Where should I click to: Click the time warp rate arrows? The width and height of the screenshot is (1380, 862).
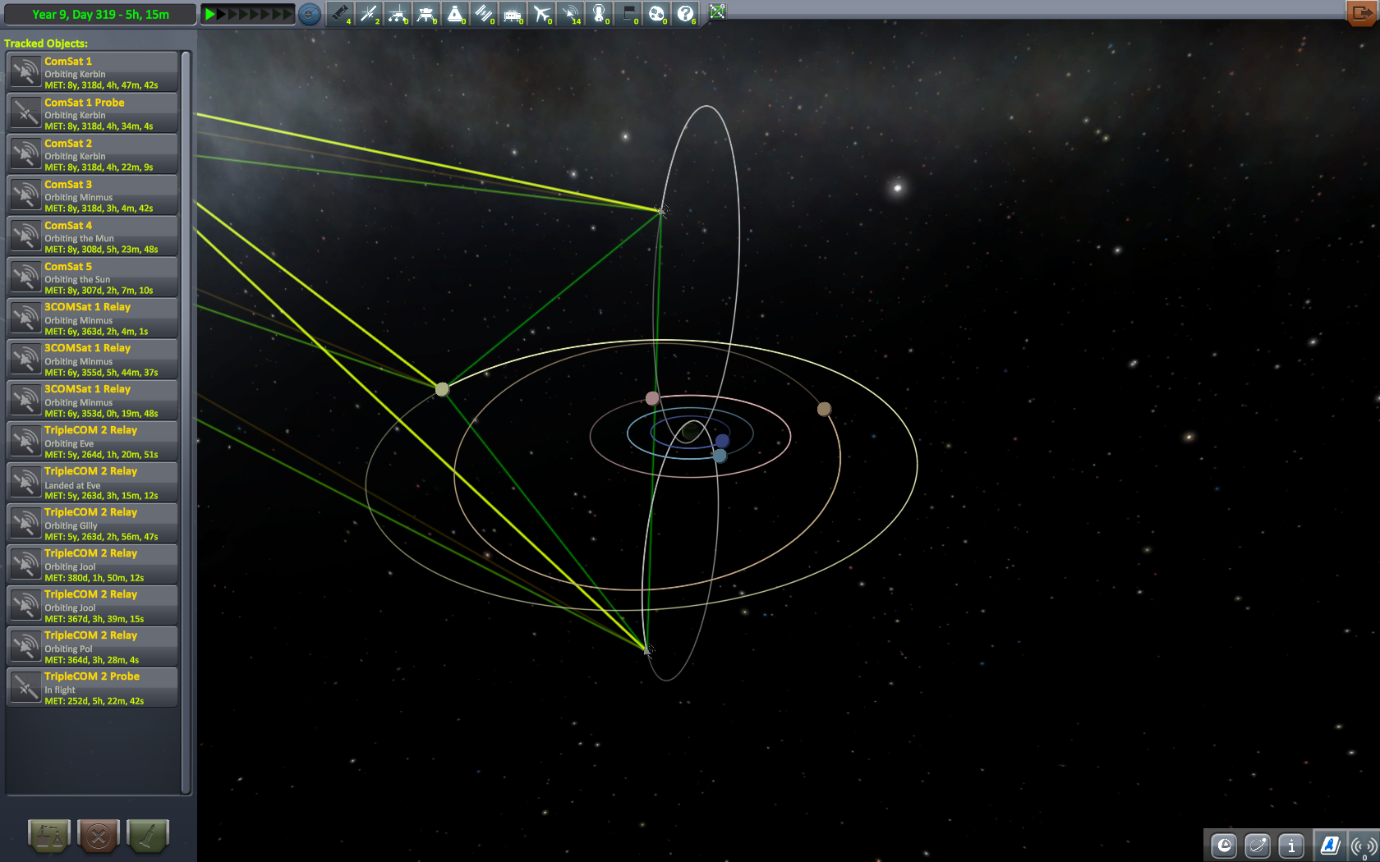[248, 14]
